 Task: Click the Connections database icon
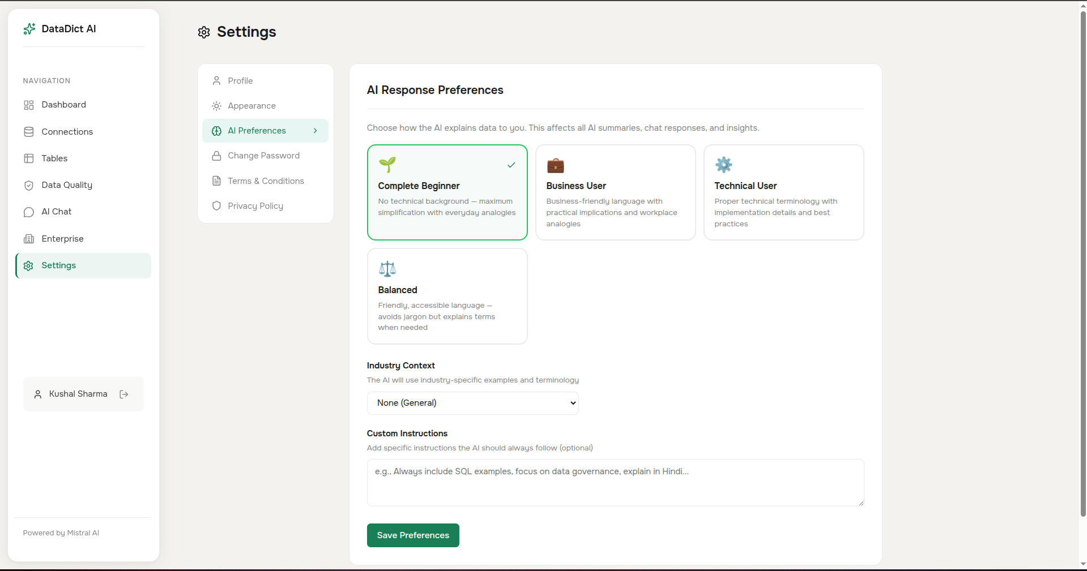click(29, 131)
